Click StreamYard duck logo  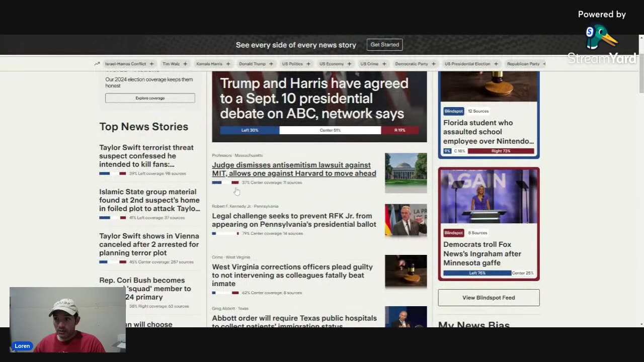click(x=601, y=38)
